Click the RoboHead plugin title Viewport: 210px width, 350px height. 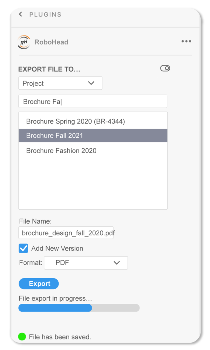click(x=51, y=42)
